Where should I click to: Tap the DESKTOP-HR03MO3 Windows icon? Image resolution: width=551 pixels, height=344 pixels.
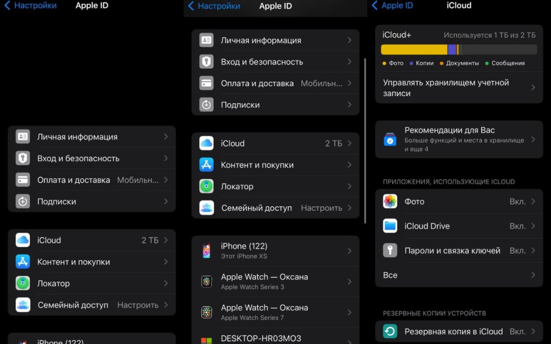[207, 340]
